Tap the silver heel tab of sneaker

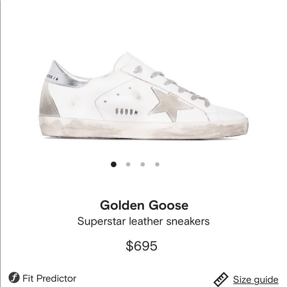pos(66,76)
